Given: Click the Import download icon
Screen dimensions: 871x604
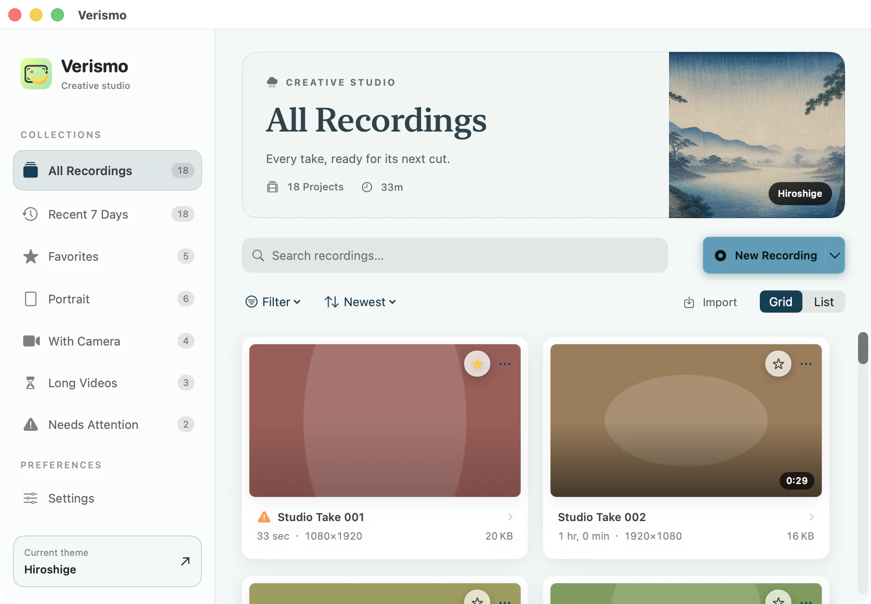Looking at the screenshot, I should tap(689, 302).
